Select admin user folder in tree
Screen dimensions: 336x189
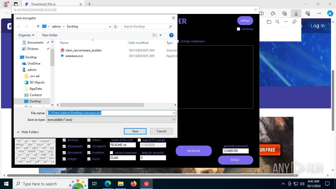coord(32,70)
